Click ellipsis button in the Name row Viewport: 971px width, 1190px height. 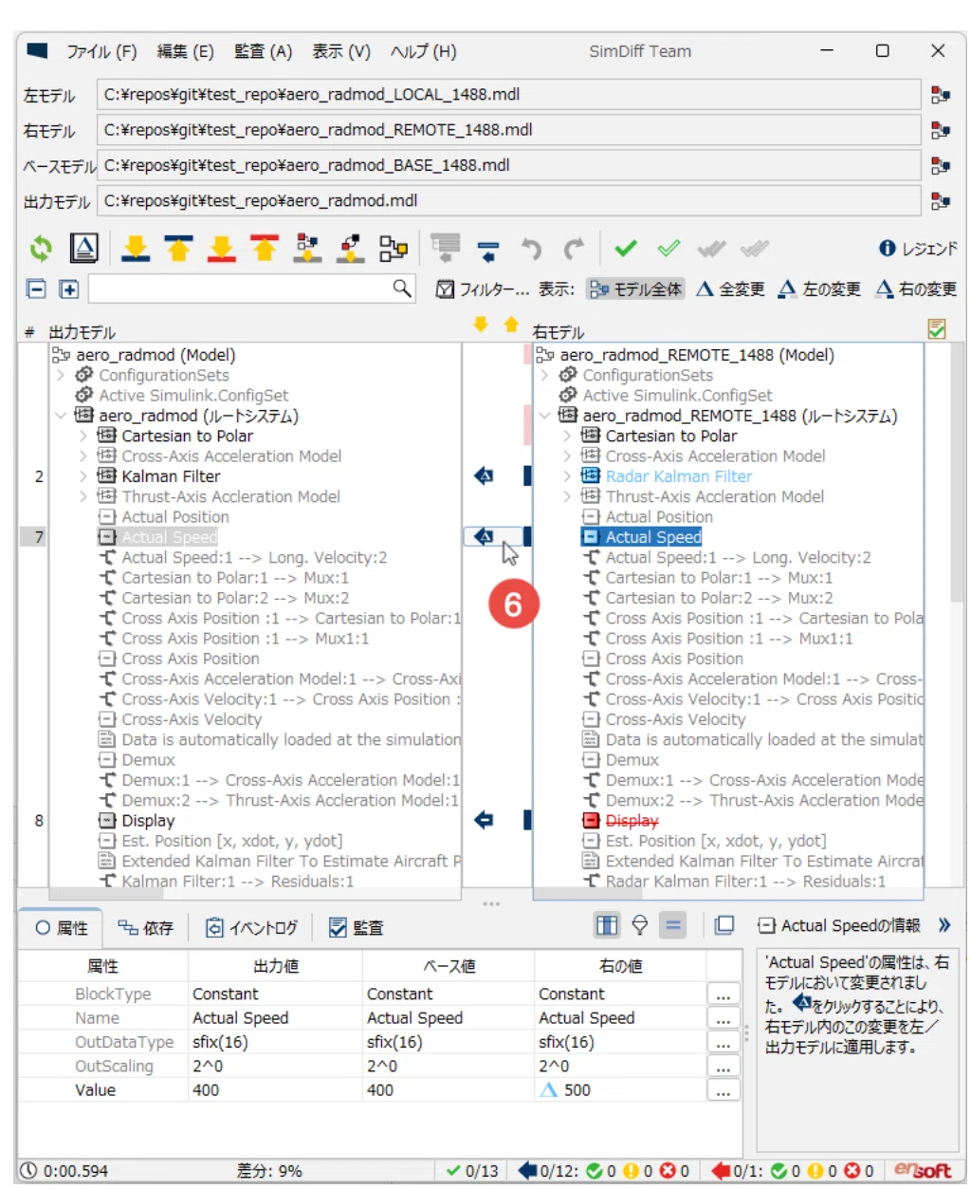click(x=723, y=1018)
